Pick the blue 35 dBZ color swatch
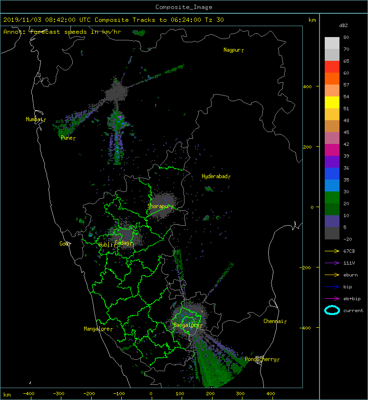 332,174
